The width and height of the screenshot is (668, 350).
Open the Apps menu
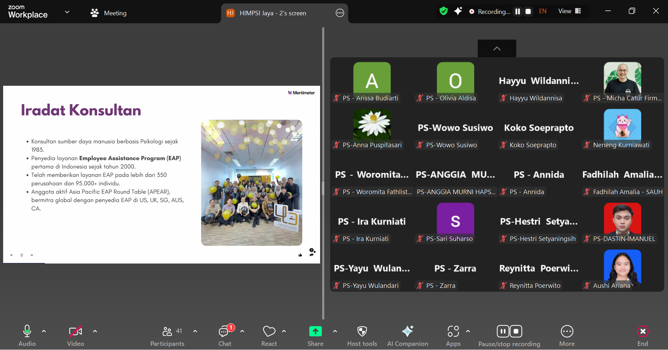pyautogui.click(x=453, y=335)
